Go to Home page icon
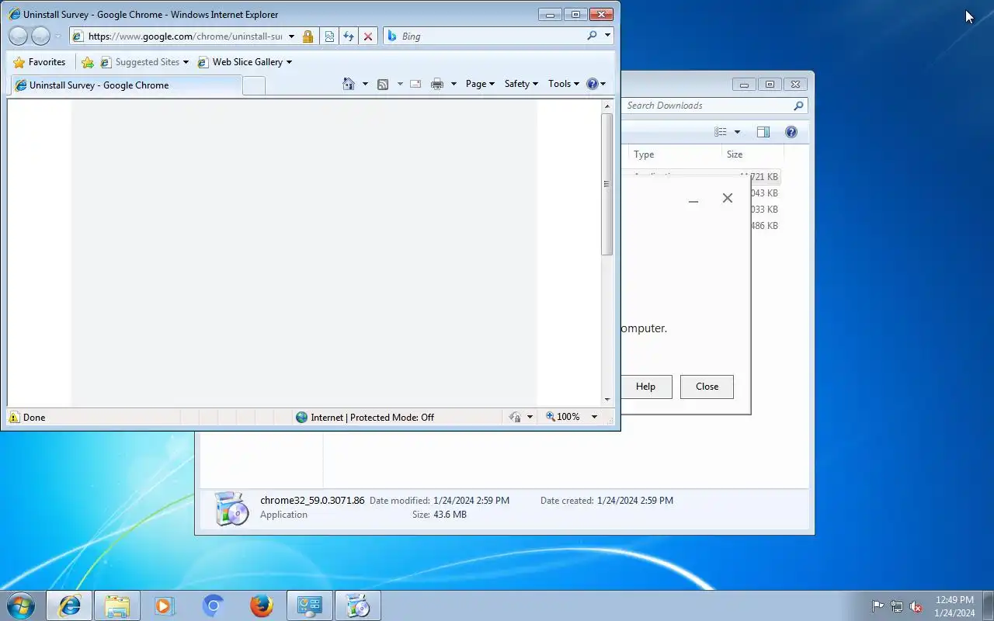This screenshot has width=994, height=621. [x=349, y=84]
